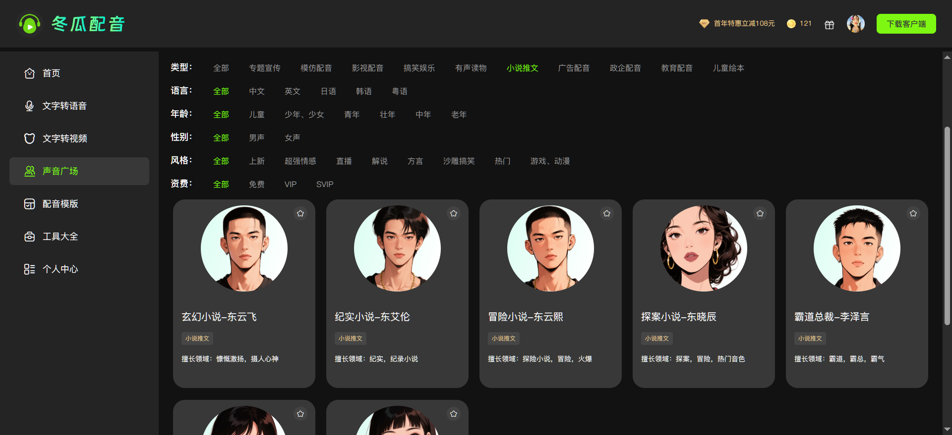Filter type by 政企配音
This screenshot has height=435, width=952.
pyautogui.click(x=626, y=68)
